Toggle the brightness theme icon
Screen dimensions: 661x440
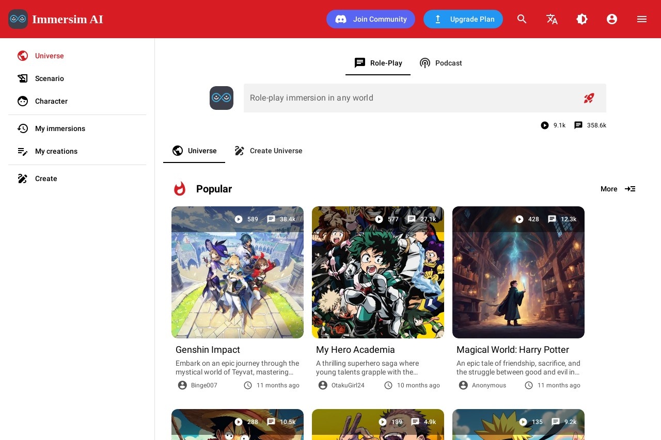pyautogui.click(x=582, y=19)
